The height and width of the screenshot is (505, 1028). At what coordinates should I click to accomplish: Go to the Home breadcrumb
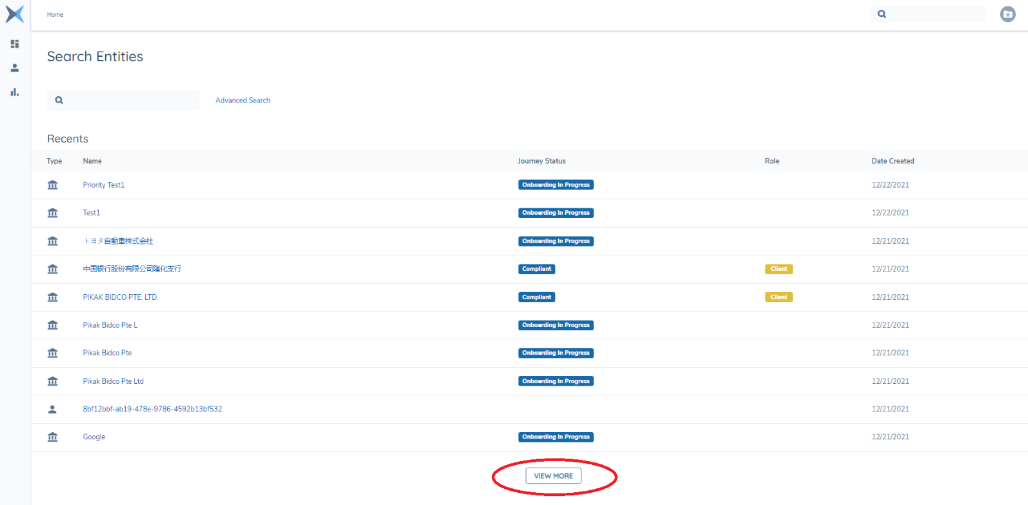[55, 14]
